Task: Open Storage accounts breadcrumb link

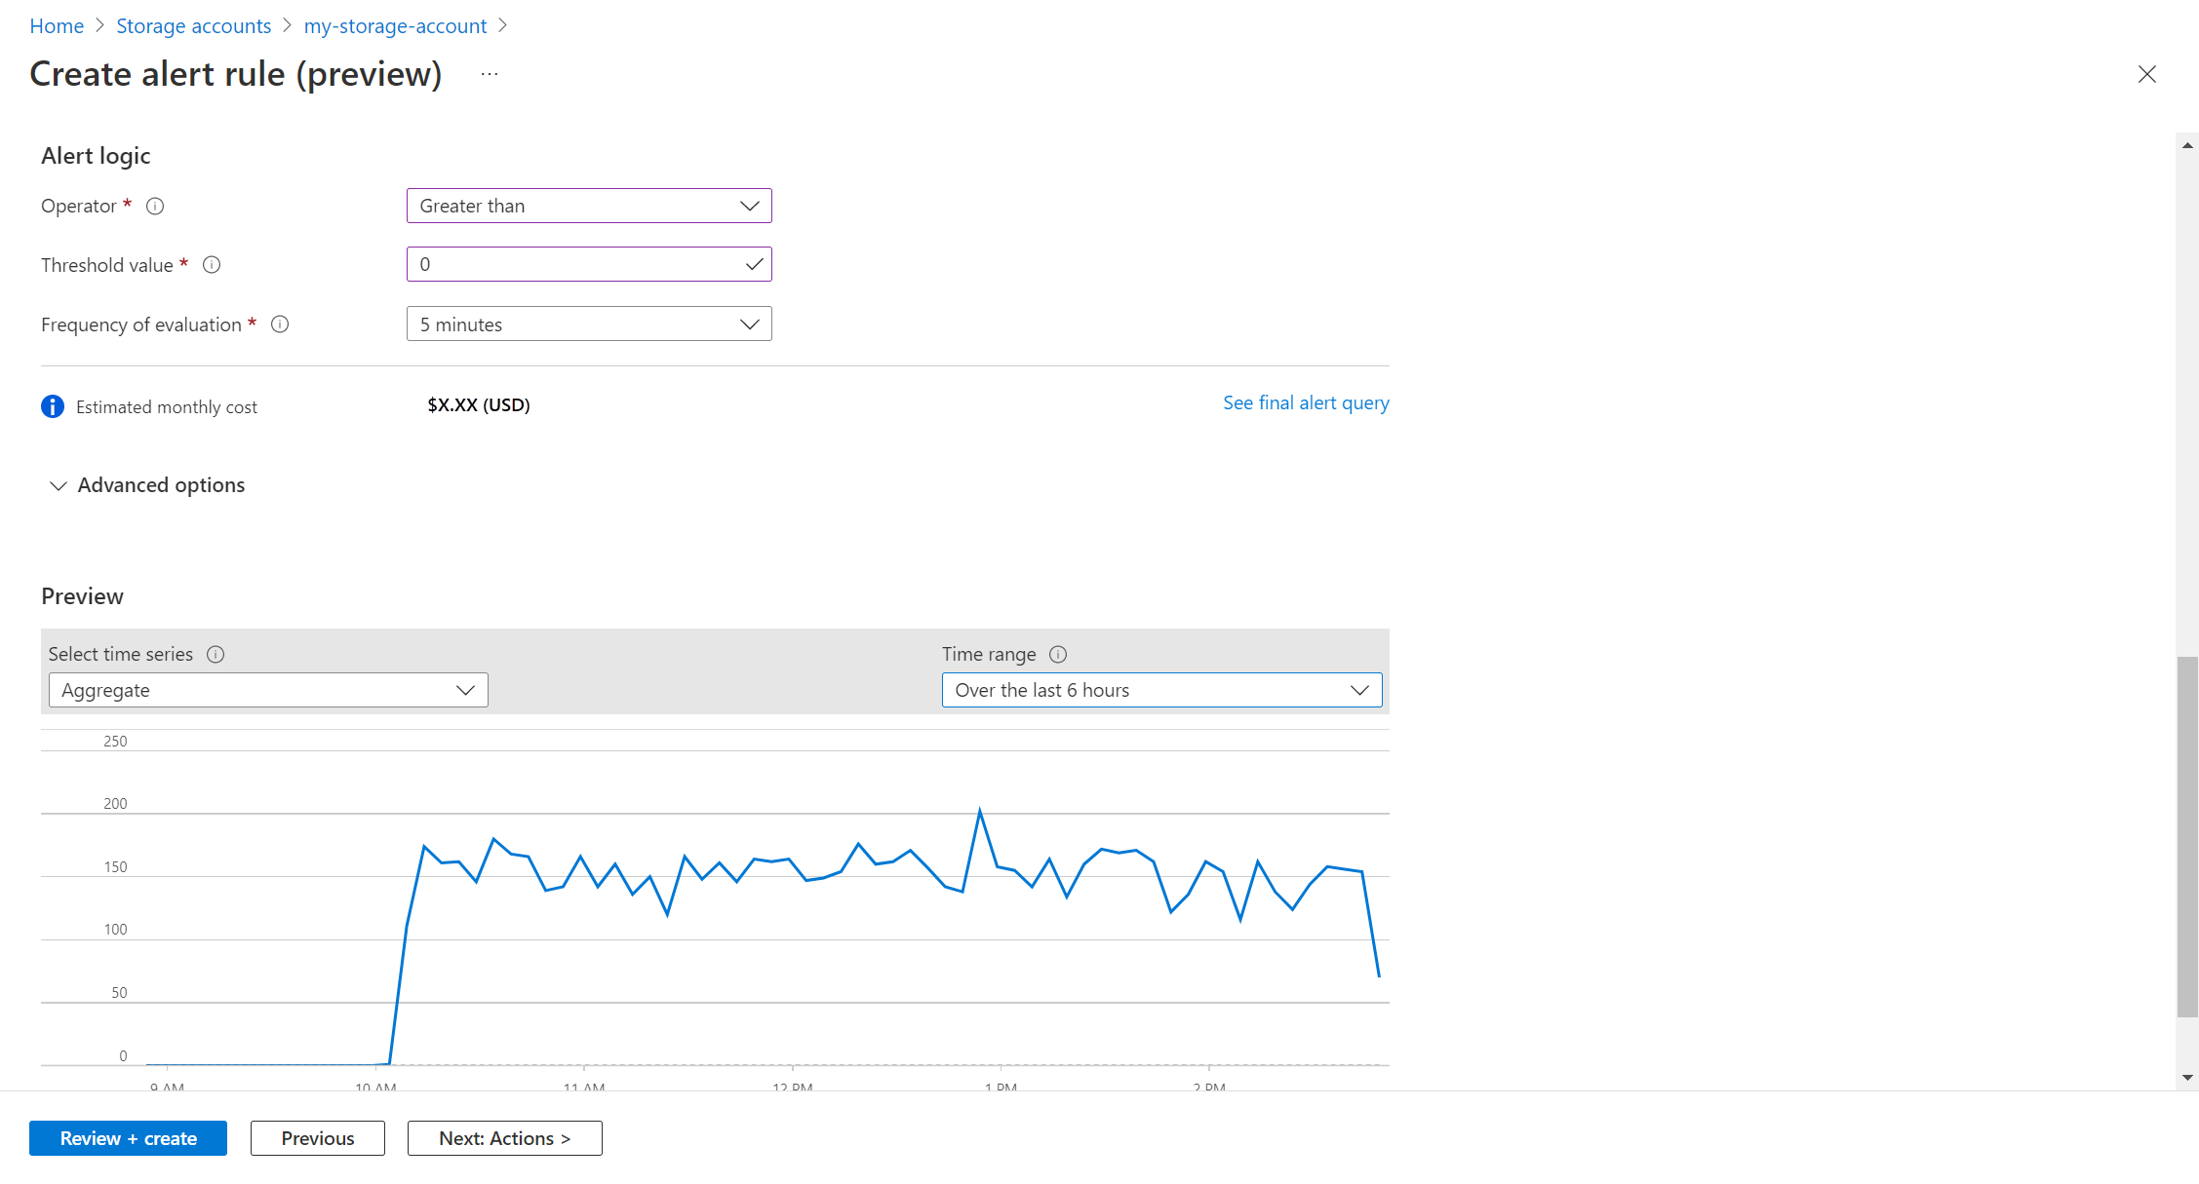Action: coord(193,26)
